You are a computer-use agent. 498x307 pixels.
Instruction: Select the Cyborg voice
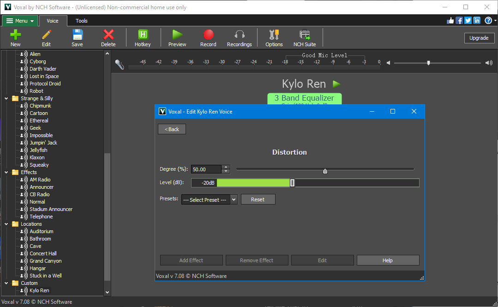(37, 62)
